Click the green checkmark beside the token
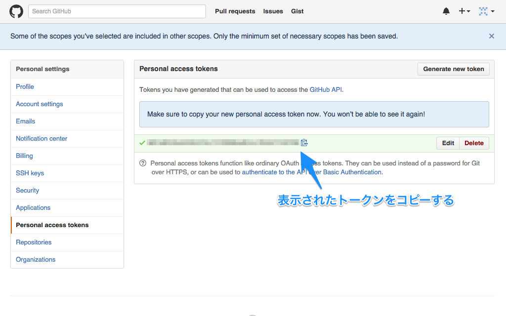This screenshot has height=316, width=506. tap(142, 143)
